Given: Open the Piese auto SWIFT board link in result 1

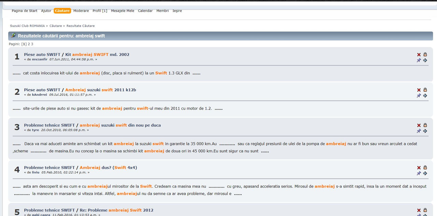Looking at the screenshot, I should pyautogui.click(x=42, y=55).
